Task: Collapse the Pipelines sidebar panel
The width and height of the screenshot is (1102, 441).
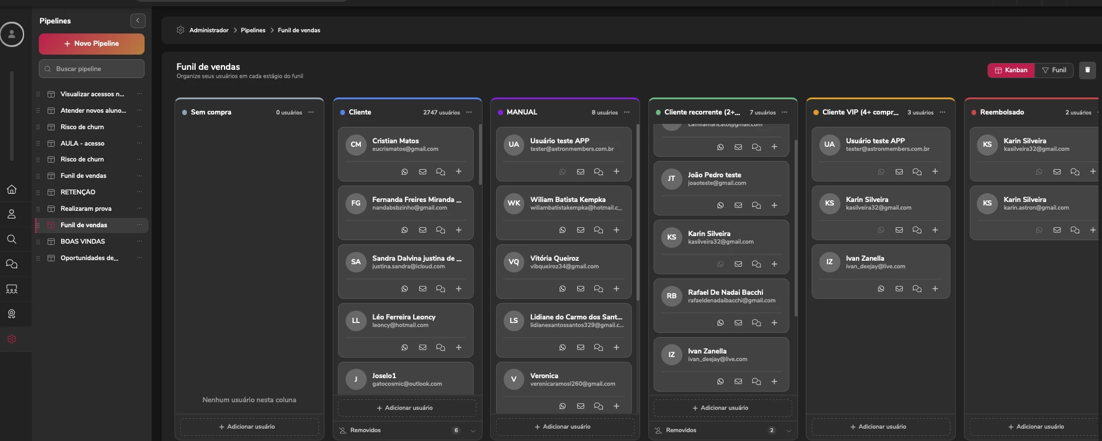Action: click(138, 21)
